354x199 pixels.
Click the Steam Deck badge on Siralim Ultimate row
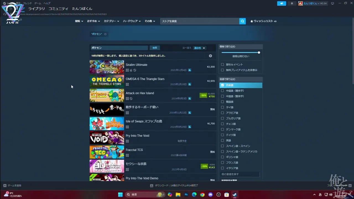[x=190, y=70]
